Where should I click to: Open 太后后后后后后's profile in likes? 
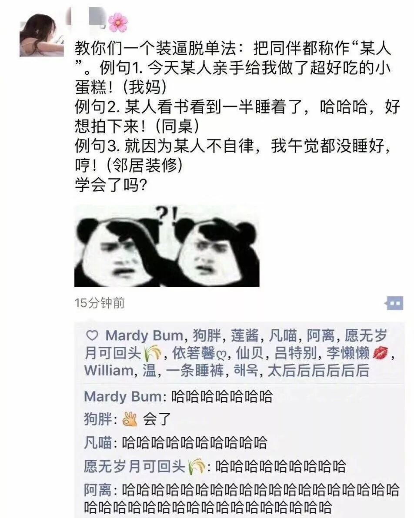click(x=318, y=370)
